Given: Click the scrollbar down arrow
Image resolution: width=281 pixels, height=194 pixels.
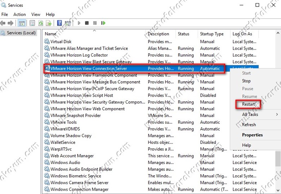Looking at the screenshot, I should (x=278, y=190).
